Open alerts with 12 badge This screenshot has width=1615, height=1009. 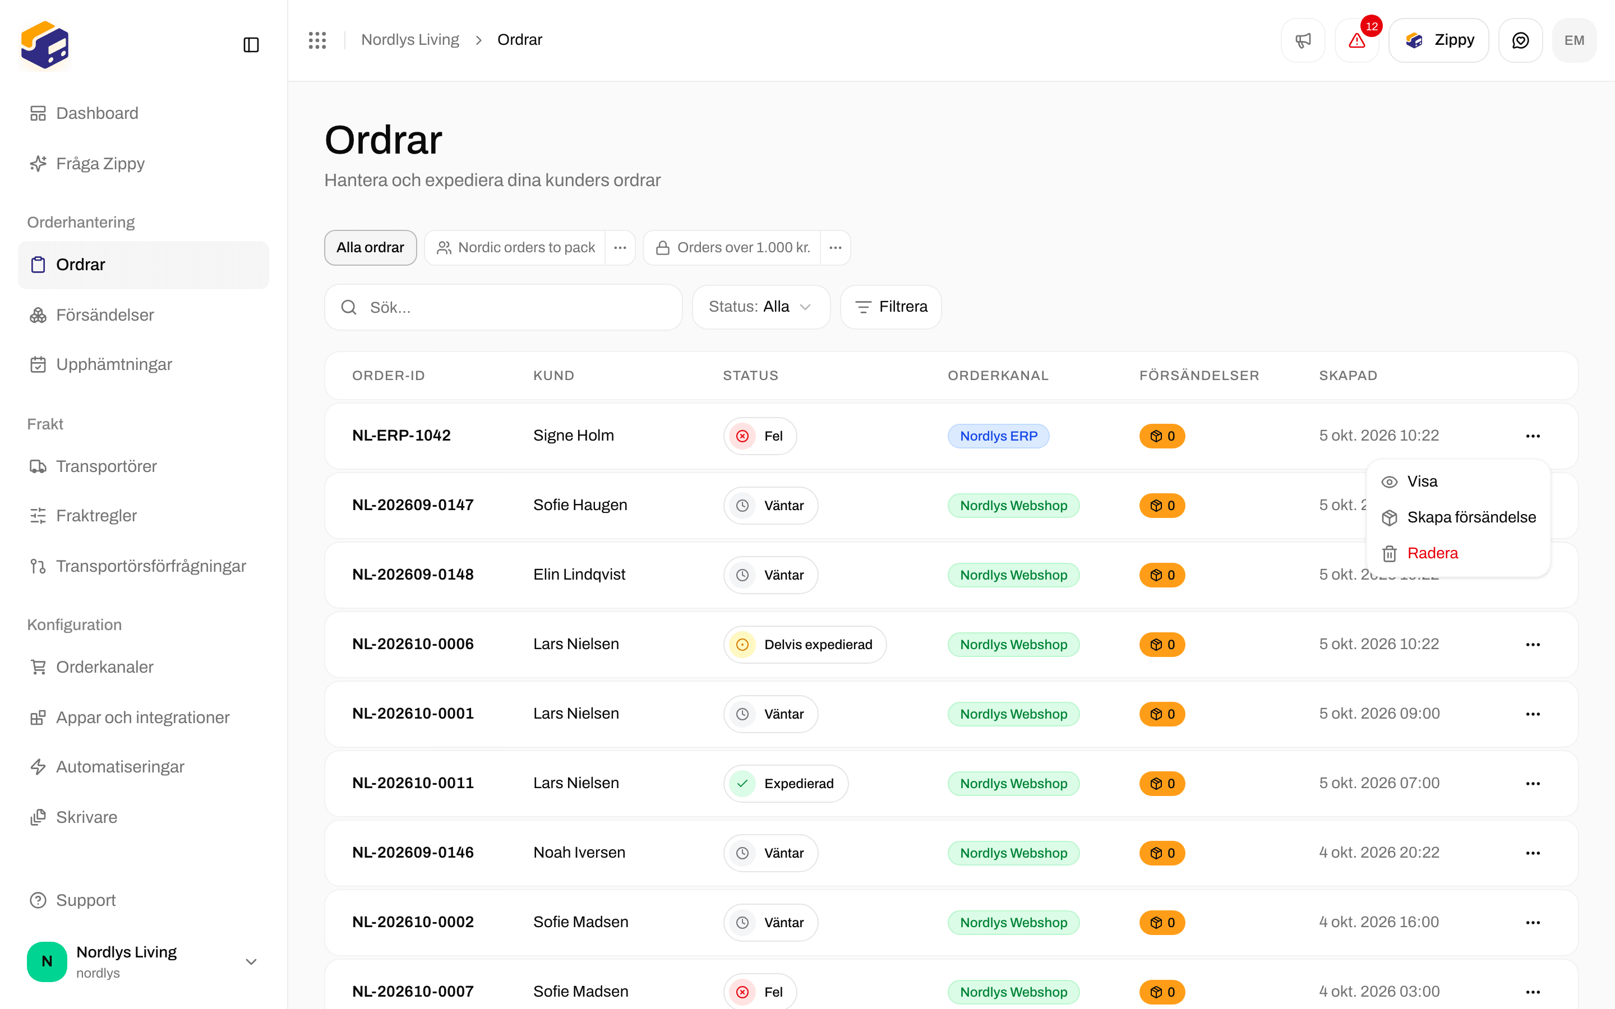pyautogui.click(x=1356, y=40)
